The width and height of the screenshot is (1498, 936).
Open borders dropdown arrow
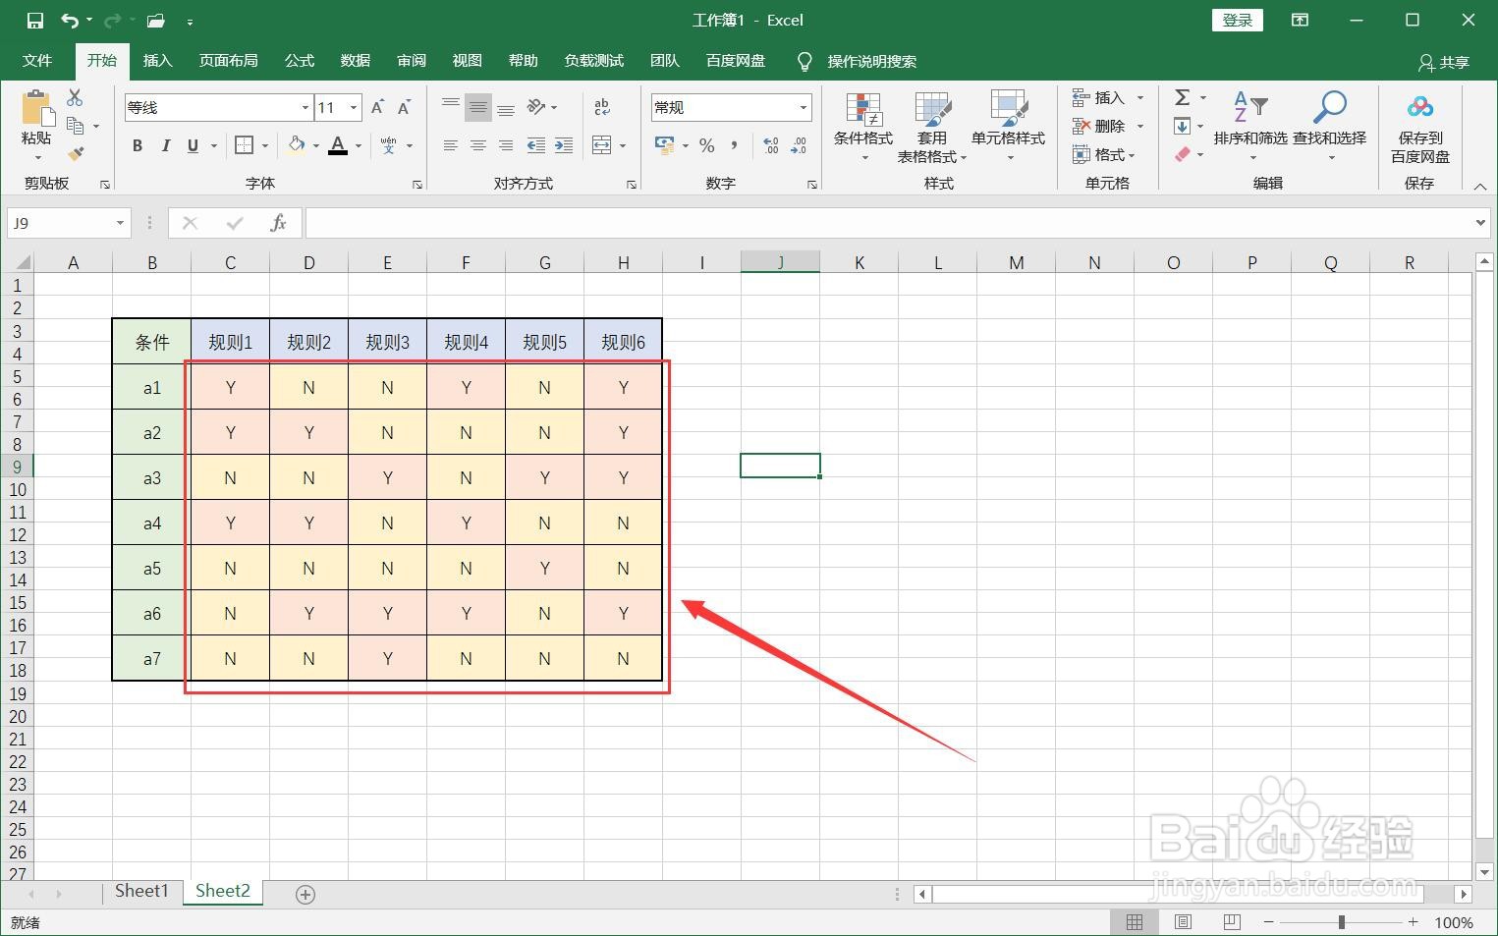click(265, 145)
